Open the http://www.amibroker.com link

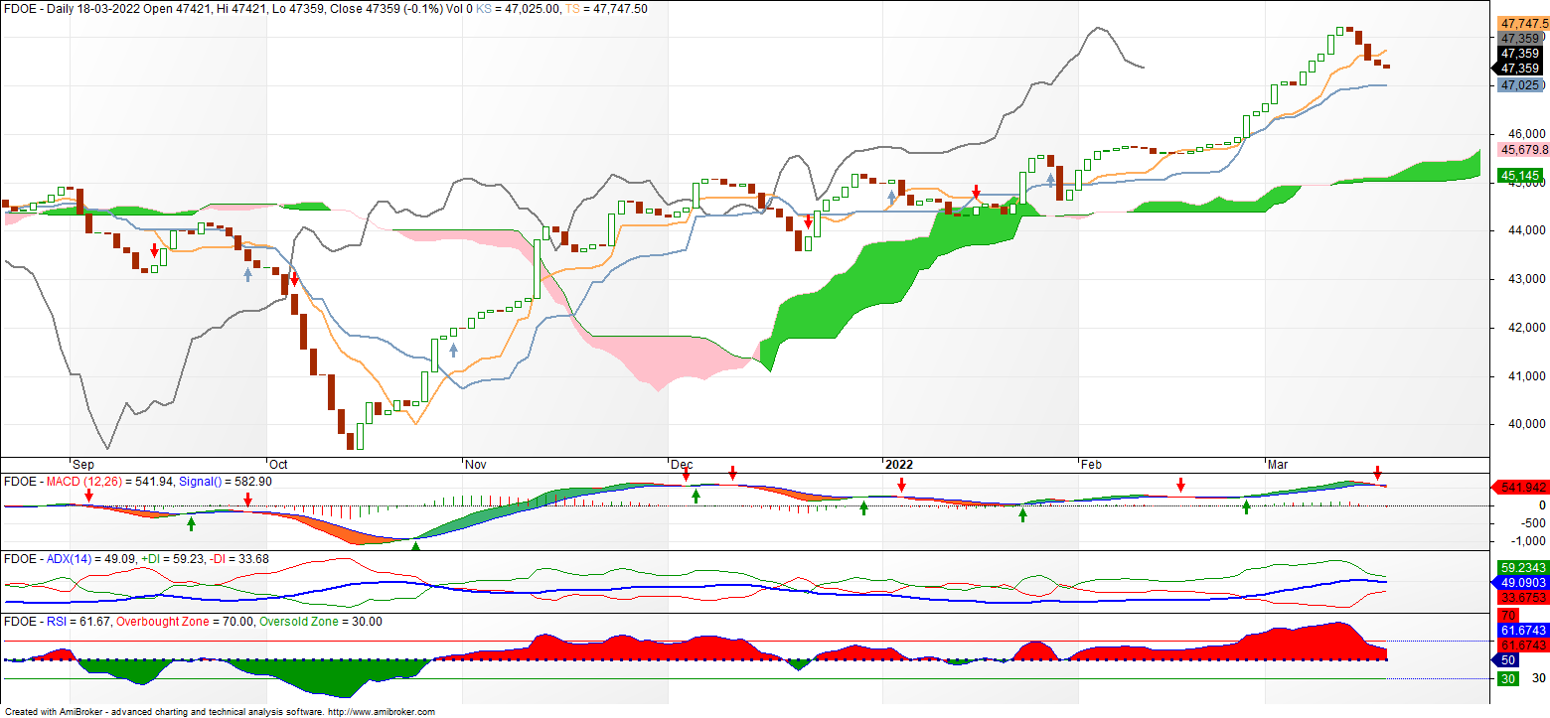point(382,712)
